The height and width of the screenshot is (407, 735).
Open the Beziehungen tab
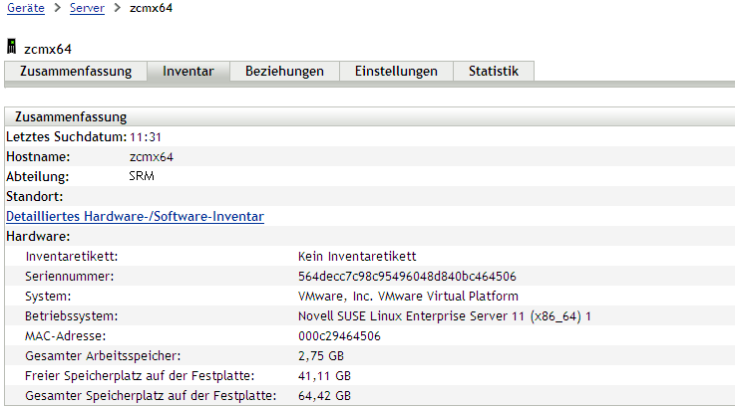click(x=284, y=71)
